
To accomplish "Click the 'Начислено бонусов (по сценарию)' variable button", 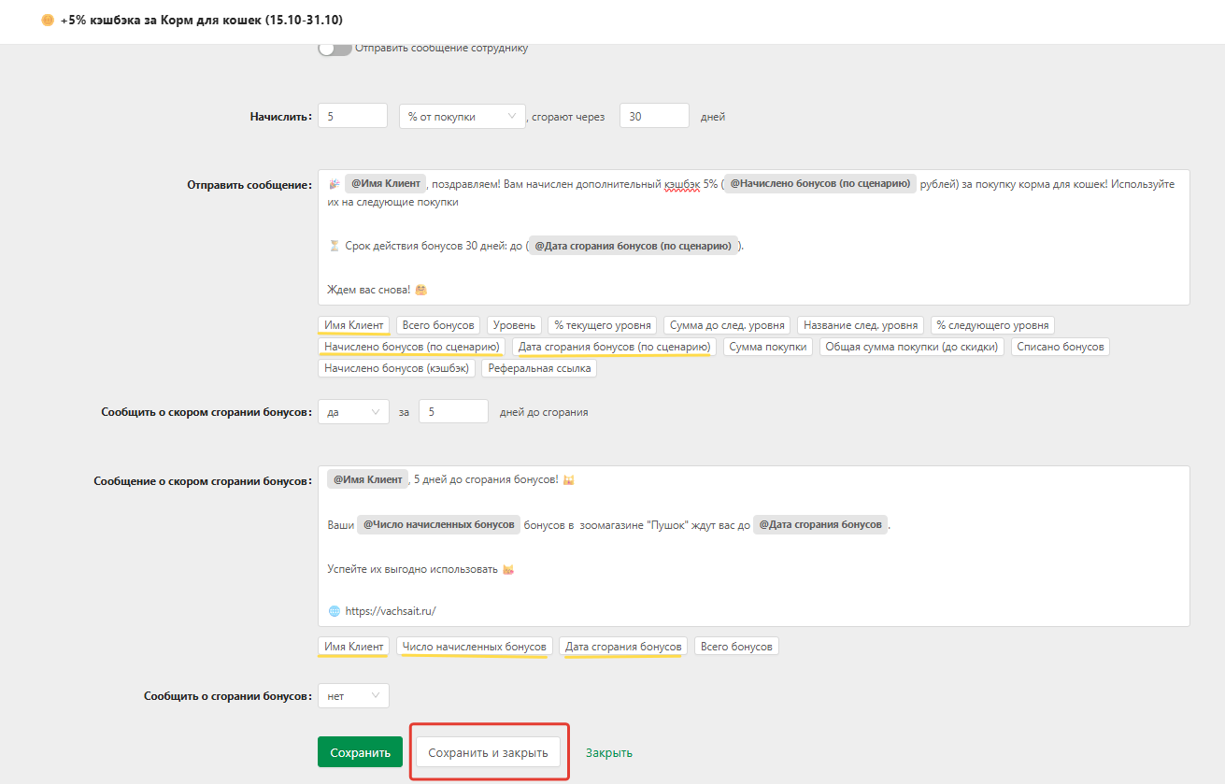I will 411,347.
